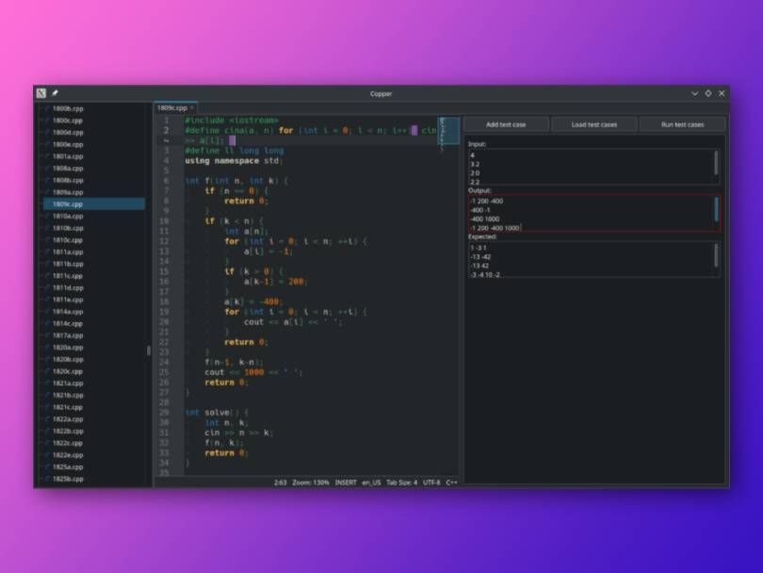763x573 pixels.
Task: Click the pin window icon
Action: (55, 93)
